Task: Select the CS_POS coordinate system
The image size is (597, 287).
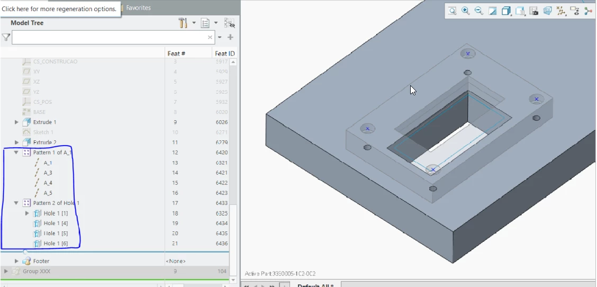Action: click(x=42, y=102)
